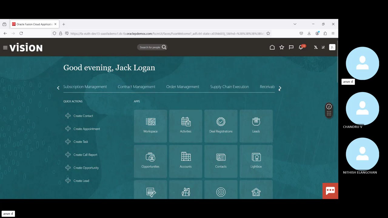Click the Create Call Report quick action
The width and height of the screenshot is (388, 218).
click(85, 155)
